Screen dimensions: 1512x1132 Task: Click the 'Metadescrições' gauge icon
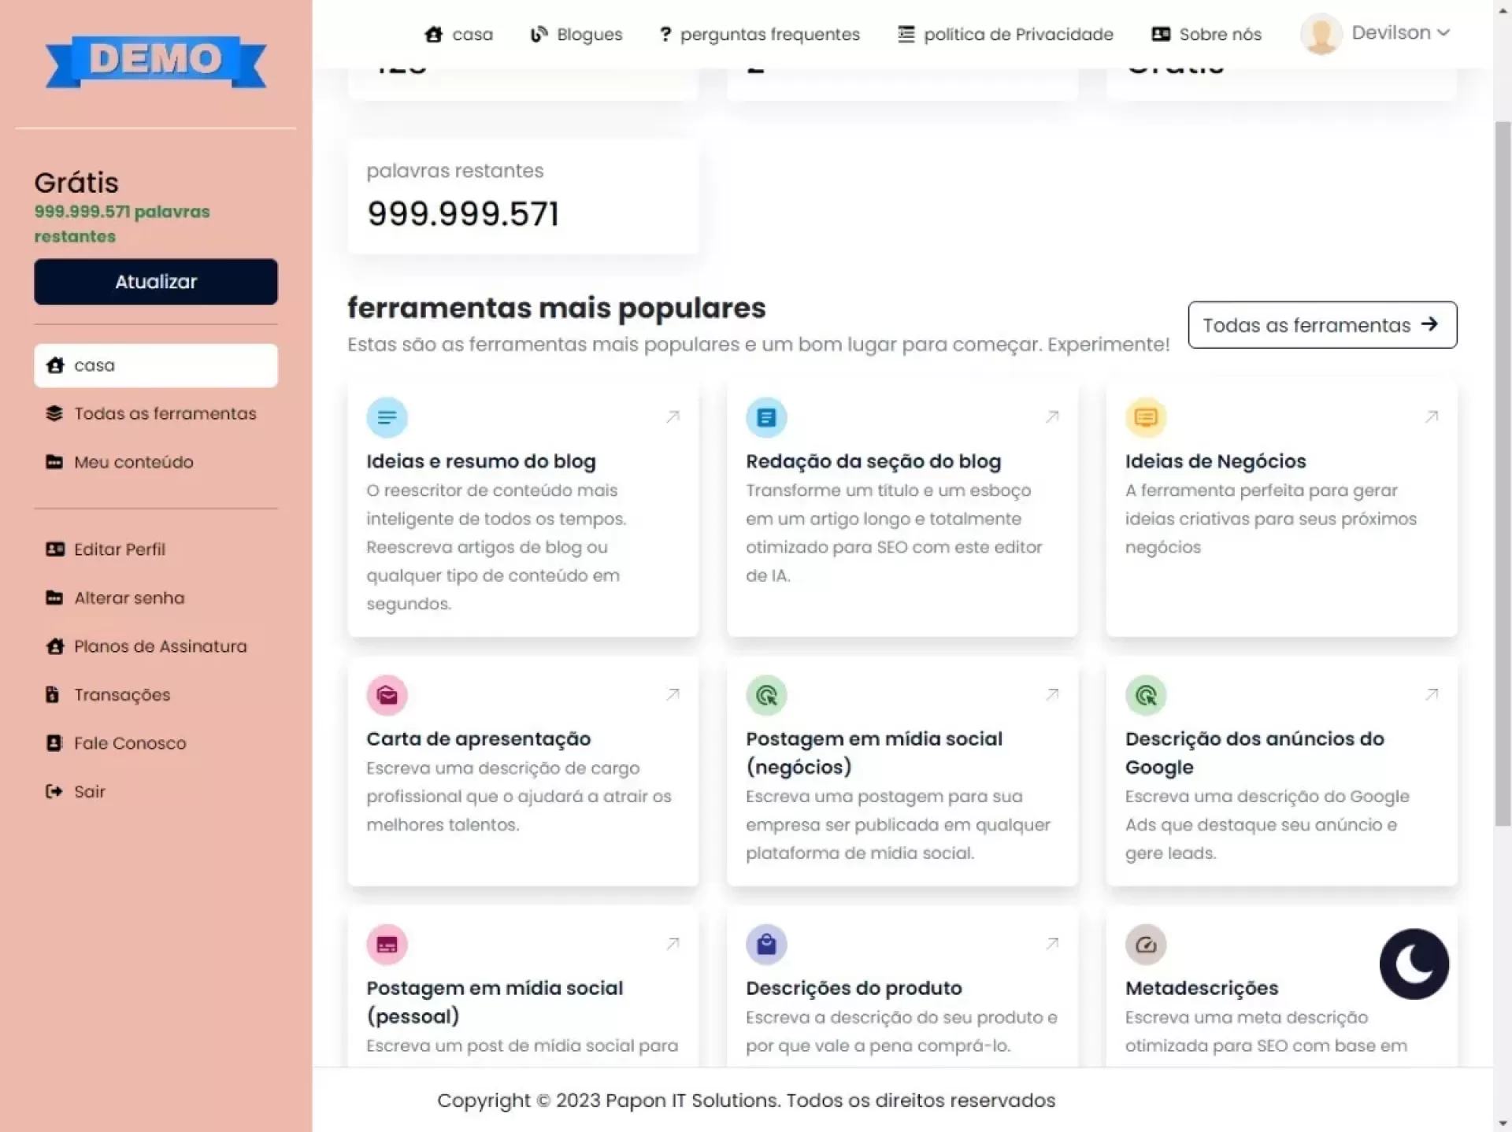point(1145,944)
